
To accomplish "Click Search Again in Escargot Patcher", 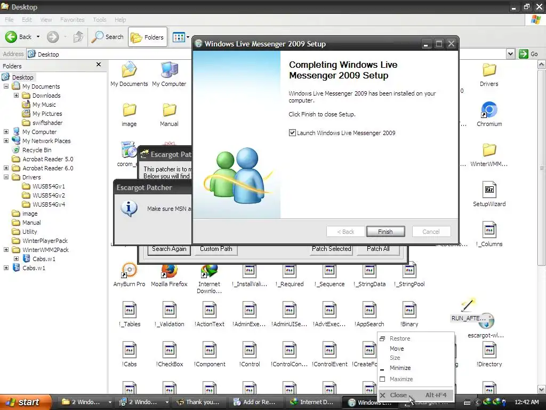I will point(169,249).
